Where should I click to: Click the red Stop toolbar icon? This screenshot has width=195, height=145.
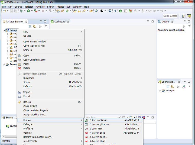[43, 11]
